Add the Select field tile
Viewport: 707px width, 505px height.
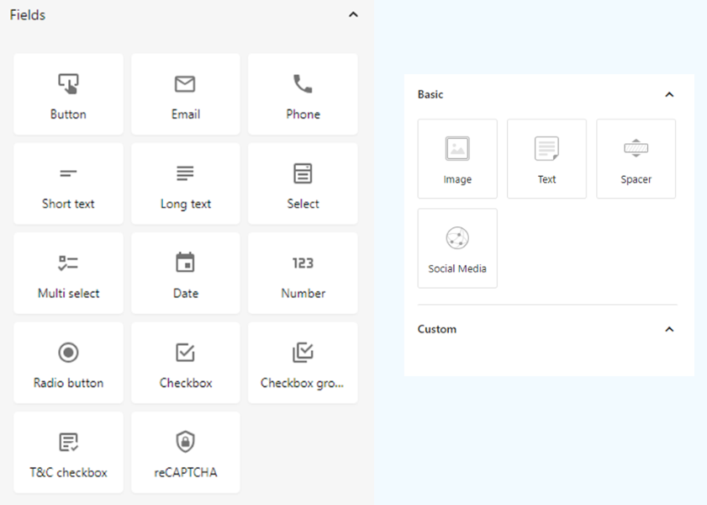tap(303, 183)
